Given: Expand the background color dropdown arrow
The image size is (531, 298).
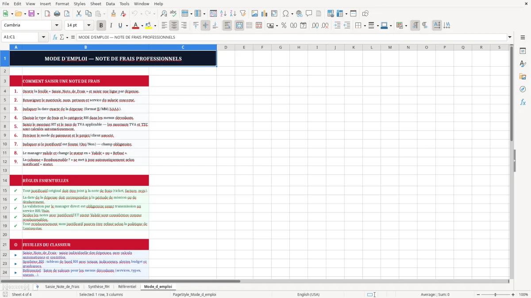Looking at the screenshot, I should point(155,26).
